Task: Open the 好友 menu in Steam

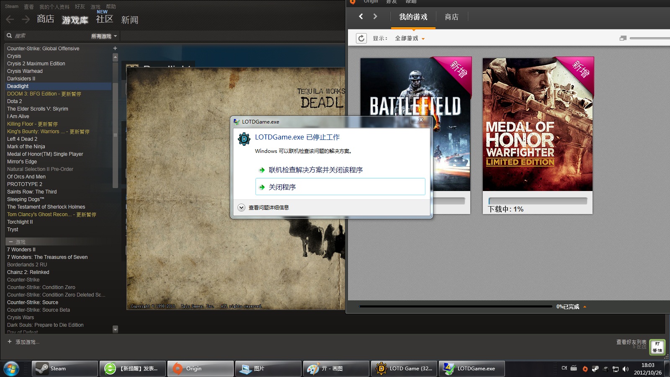Action: [80, 7]
